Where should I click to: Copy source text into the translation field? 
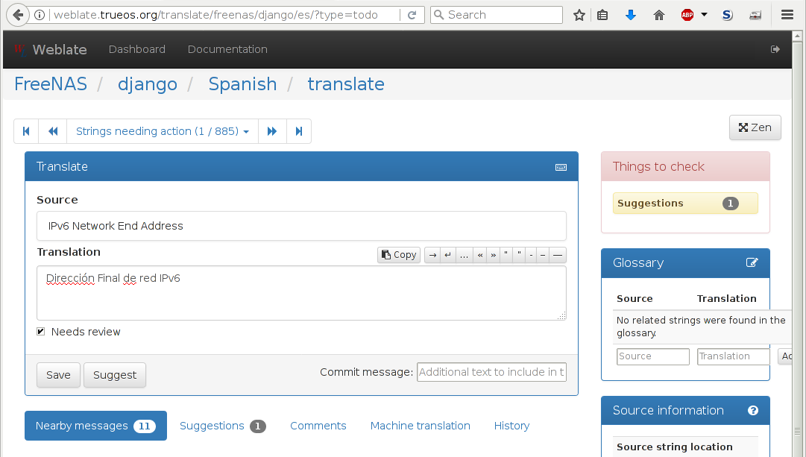coord(399,254)
